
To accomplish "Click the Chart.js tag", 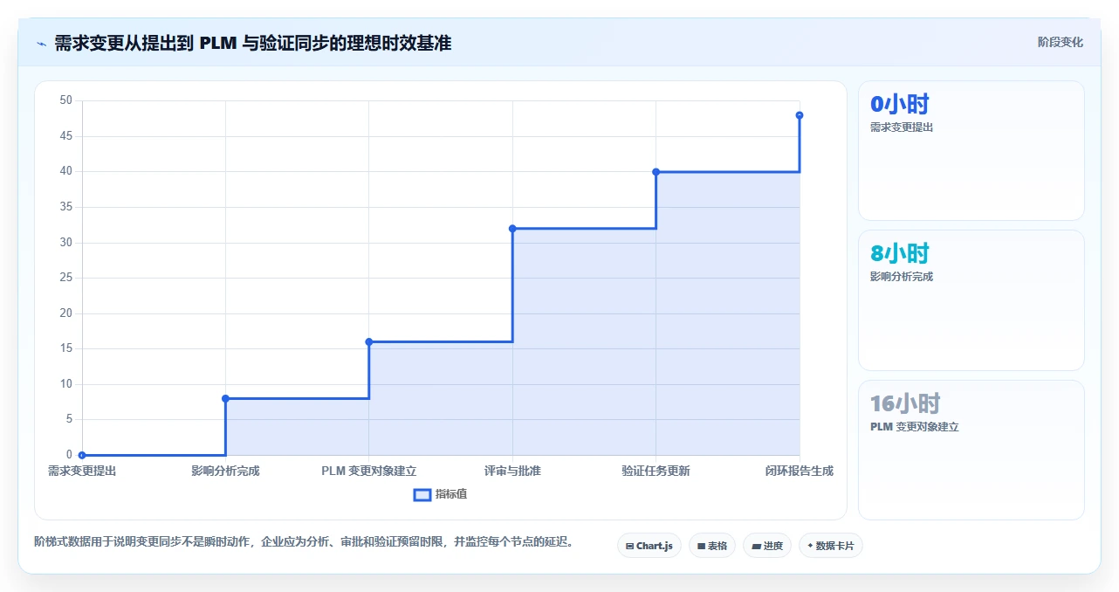I will click(649, 546).
